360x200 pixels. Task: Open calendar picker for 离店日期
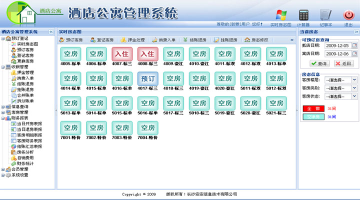354,53
